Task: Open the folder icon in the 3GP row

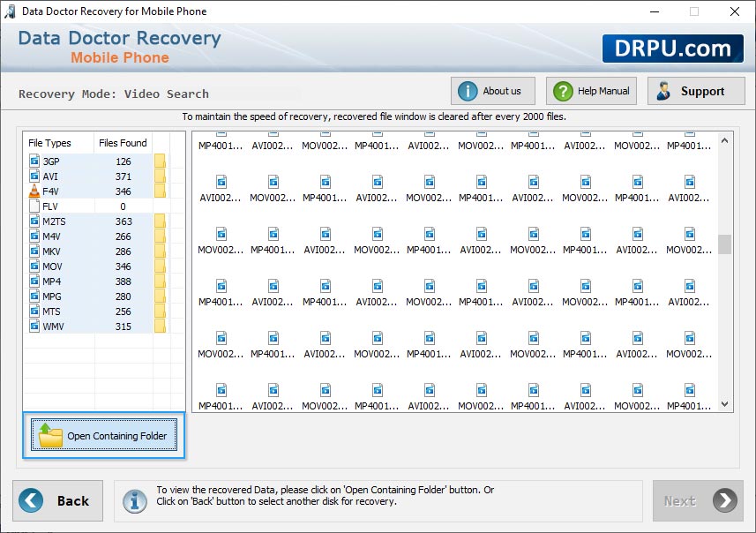Action: pyautogui.click(x=160, y=161)
